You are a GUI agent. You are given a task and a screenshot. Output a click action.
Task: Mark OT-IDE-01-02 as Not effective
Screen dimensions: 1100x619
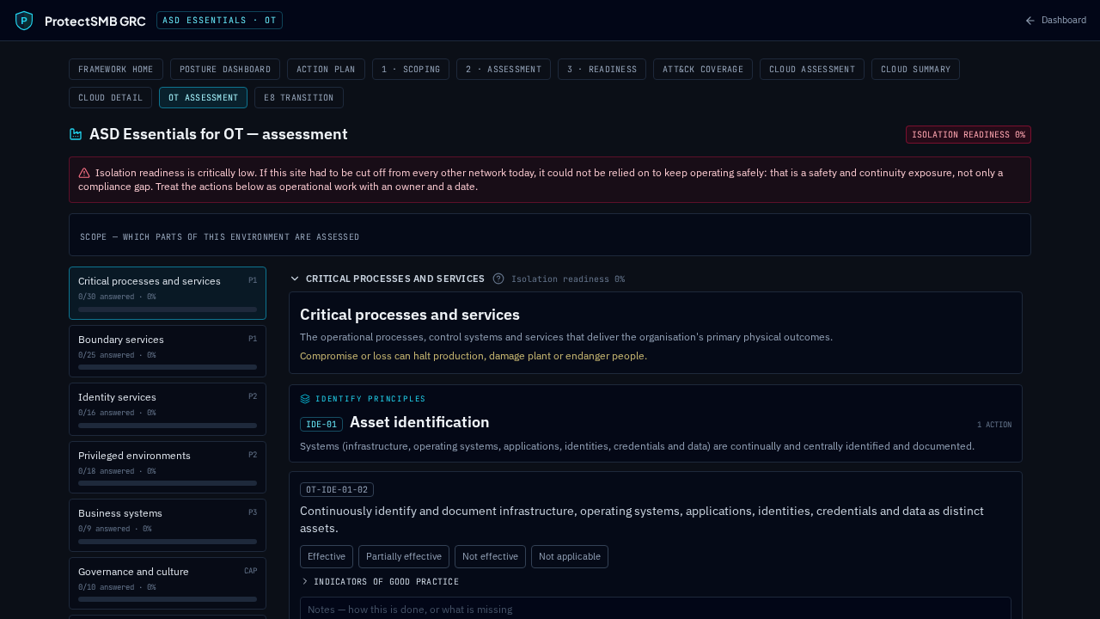pos(490,557)
